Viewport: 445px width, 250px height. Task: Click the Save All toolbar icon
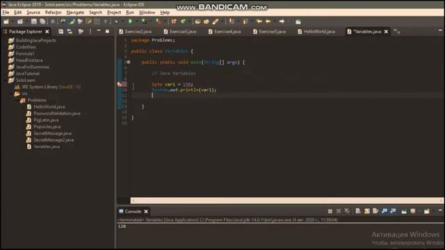42,22
